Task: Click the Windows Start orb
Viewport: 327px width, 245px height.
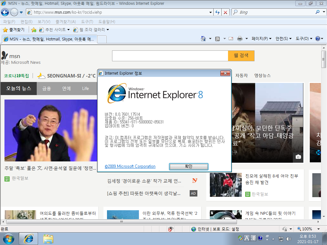Action: pos(9,239)
